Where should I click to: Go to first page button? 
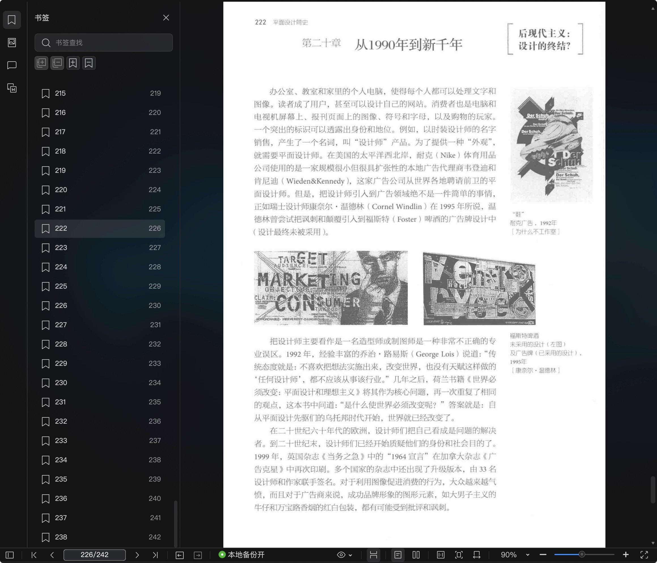[x=34, y=555]
